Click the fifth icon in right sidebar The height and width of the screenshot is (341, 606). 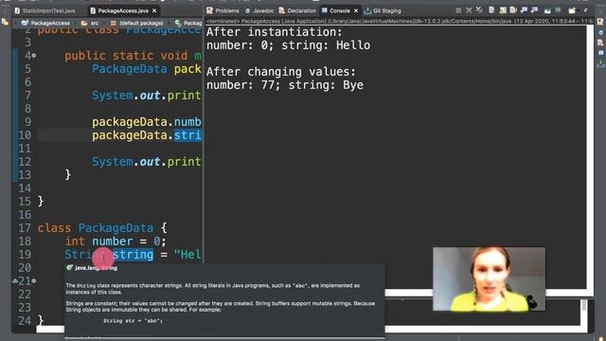(600, 63)
